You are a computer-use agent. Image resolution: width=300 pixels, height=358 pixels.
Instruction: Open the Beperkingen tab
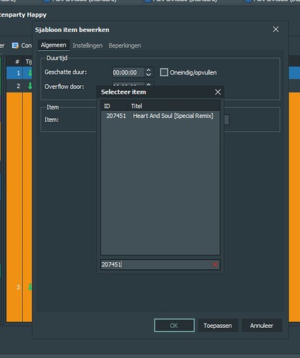tap(125, 46)
